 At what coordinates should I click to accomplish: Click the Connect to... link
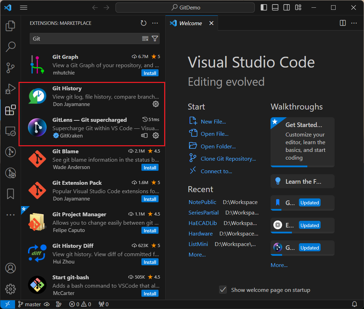(216, 171)
